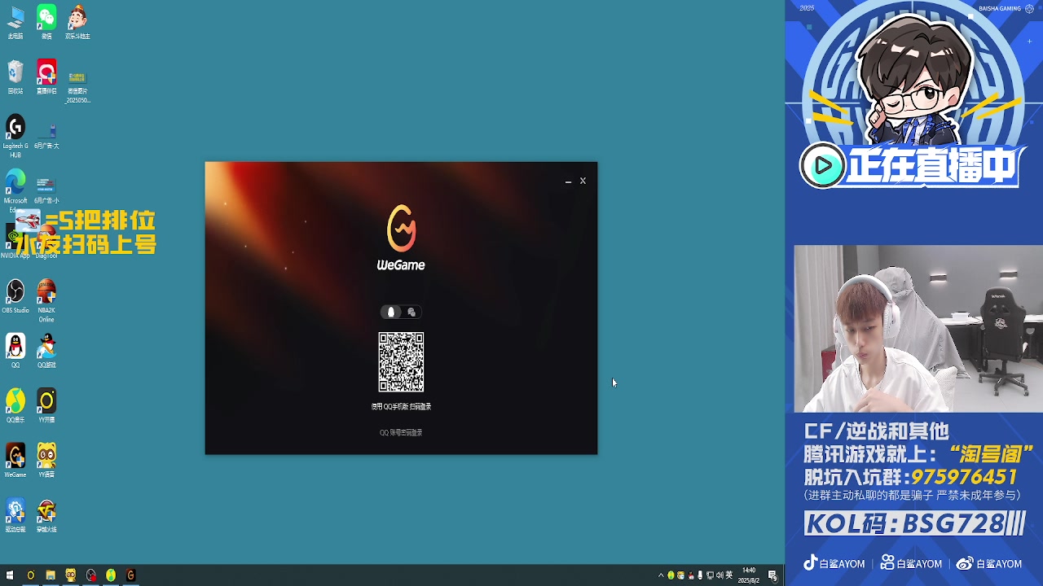Close the WeGame login window
This screenshot has width=1043, height=586.
click(x=583, y=181)
